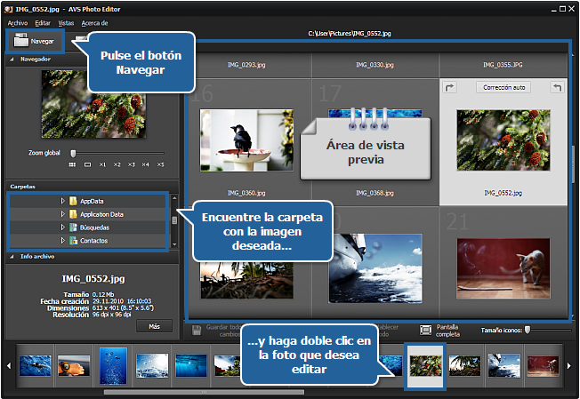Expand the AppData folder
Screen dimensions: 580x399
tap(63, 201)
